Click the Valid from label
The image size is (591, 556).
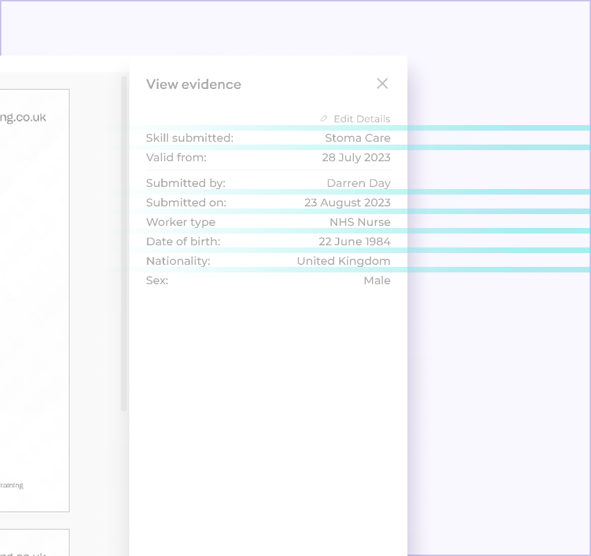click(177, 158)
